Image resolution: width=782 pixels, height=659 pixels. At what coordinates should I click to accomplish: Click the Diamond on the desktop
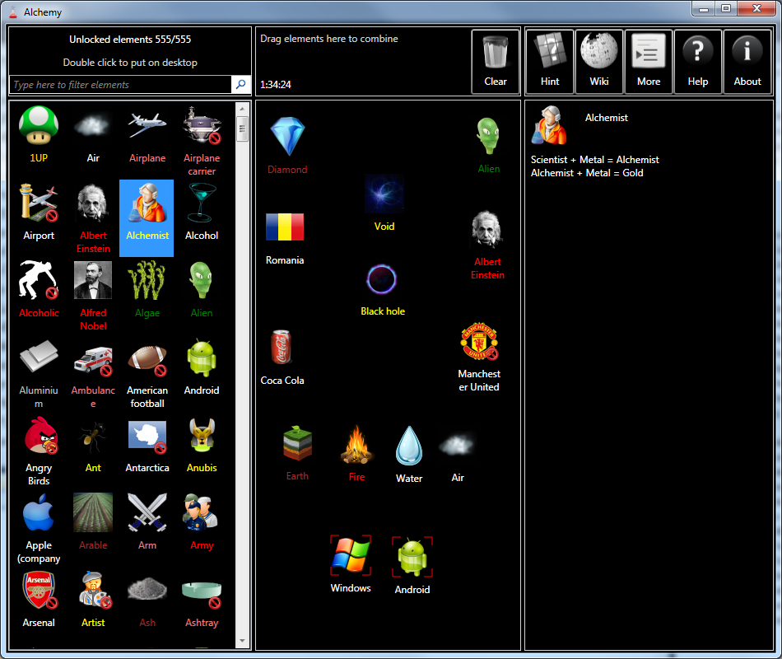pos(287,145)
